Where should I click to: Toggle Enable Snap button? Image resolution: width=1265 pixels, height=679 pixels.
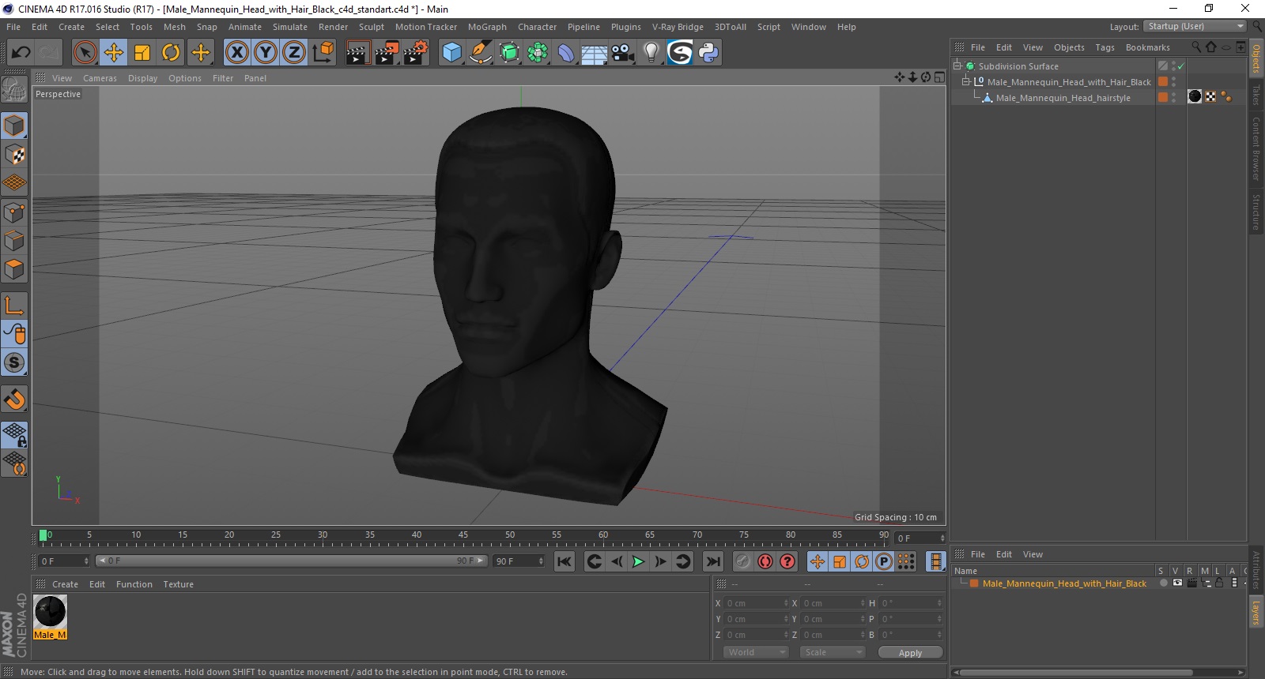(x=14, y=400)
